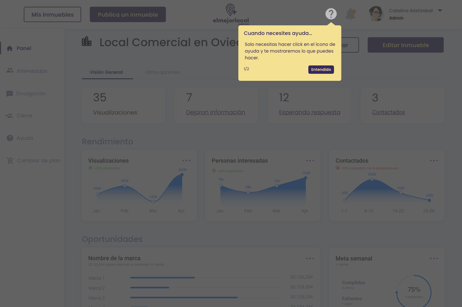This screenshot has height=307, width=462.
Task: Click Publica un inmueble button
Action: point(128,14)
